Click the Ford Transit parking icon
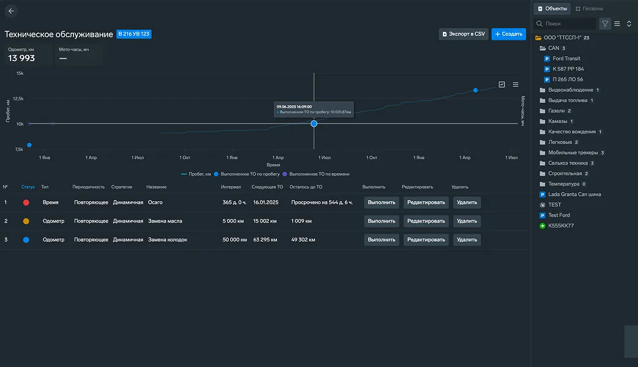638x367 pixels. (x=547, y=59)
